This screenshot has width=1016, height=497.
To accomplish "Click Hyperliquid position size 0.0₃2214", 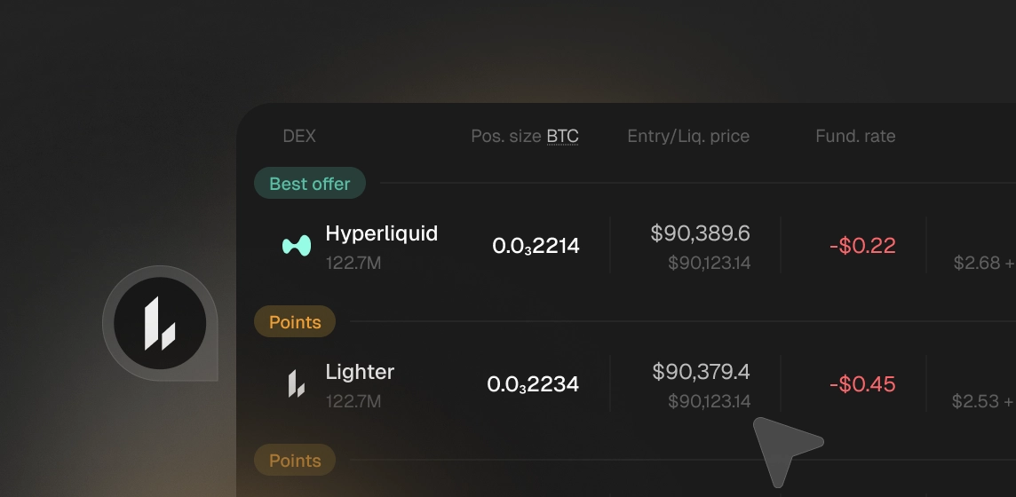I will point(536,246).
